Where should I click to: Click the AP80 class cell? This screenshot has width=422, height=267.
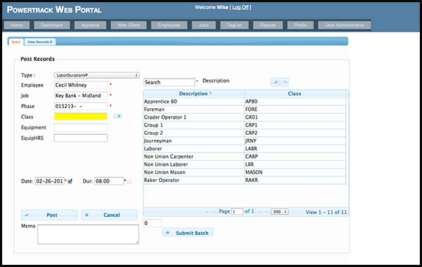[x=295, y=101]
